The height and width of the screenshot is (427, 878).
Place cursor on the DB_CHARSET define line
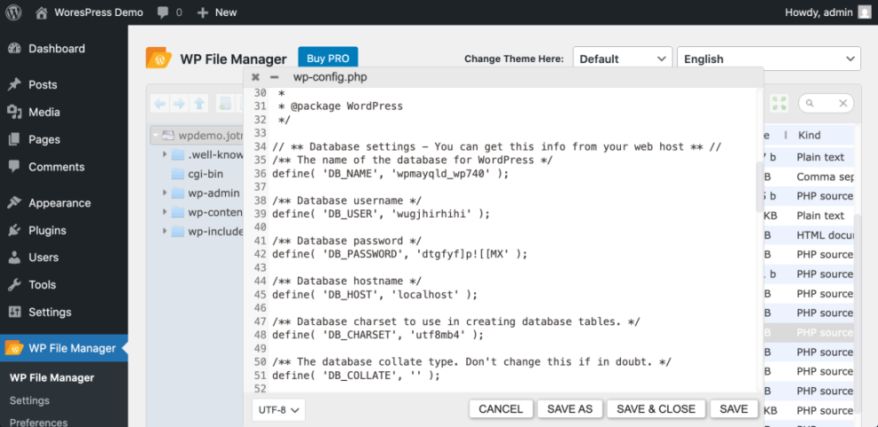coord(377,336)
